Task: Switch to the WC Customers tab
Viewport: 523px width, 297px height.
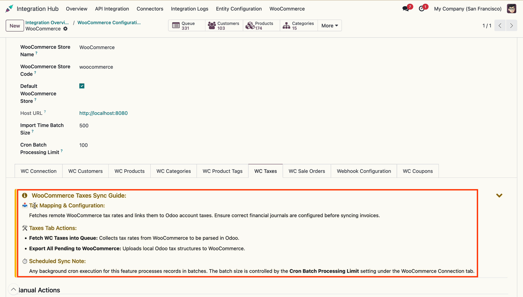Action: [86, 171]
